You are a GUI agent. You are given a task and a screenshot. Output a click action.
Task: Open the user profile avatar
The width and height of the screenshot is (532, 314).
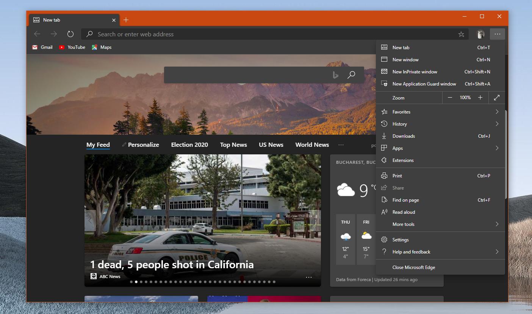480,34
